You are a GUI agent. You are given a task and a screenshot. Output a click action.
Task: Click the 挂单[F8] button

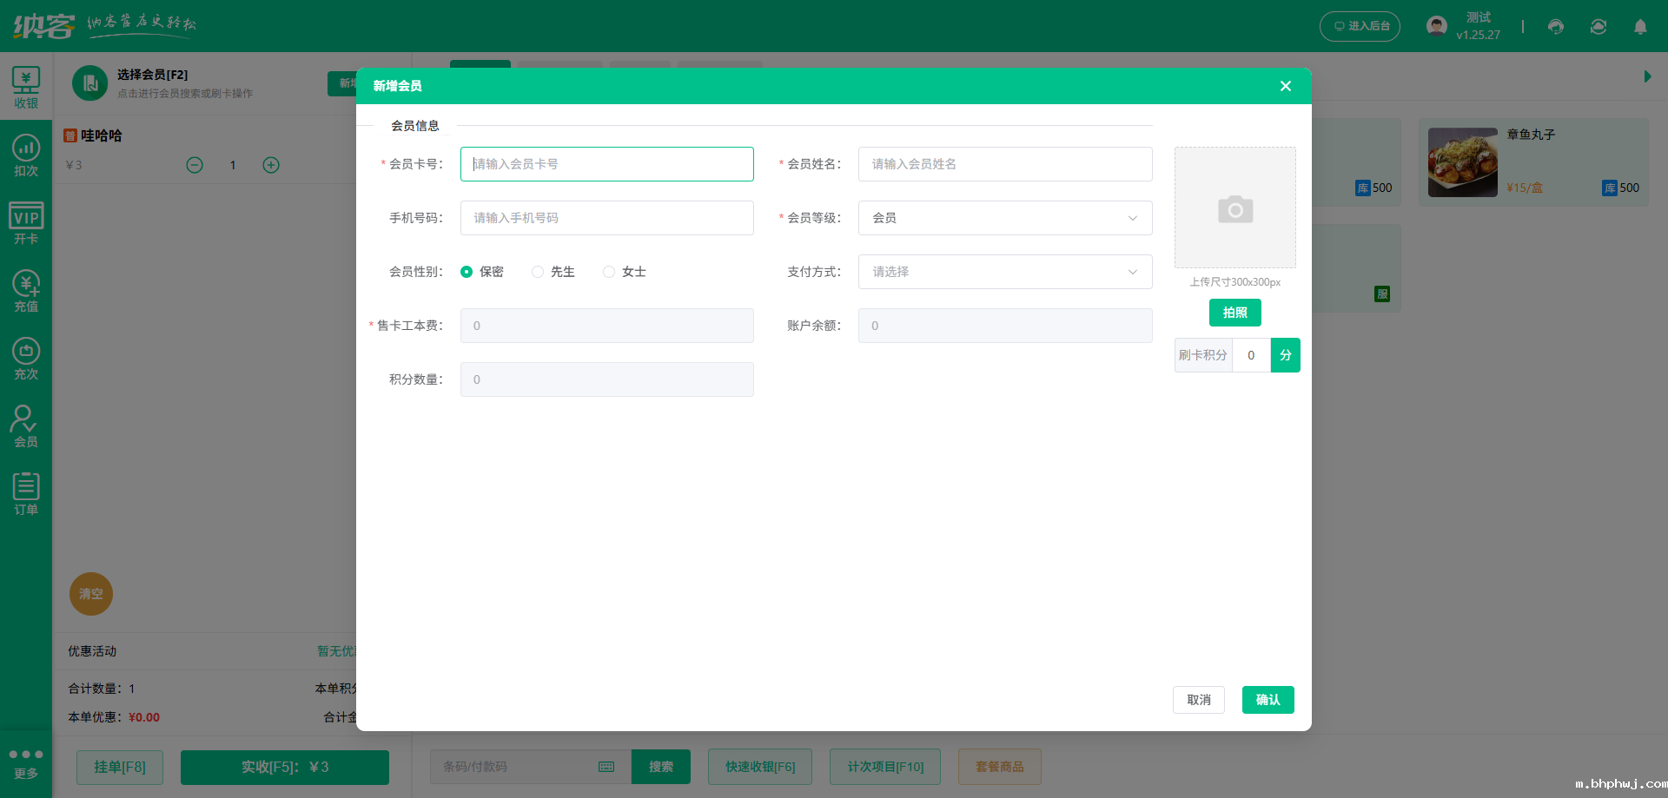[120, 767]
